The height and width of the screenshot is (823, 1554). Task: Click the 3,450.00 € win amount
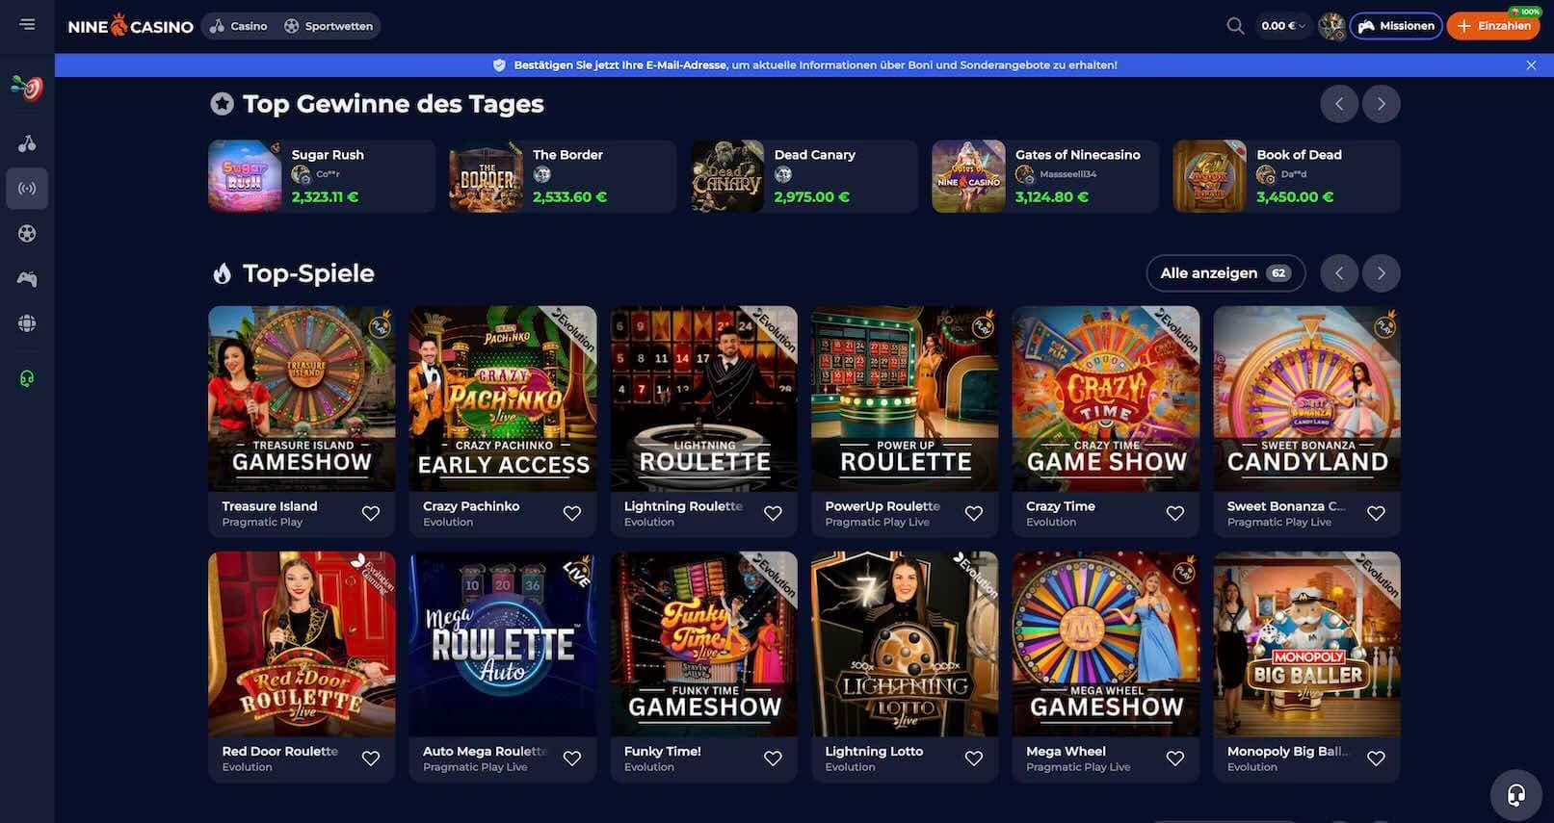(1295, 197)
